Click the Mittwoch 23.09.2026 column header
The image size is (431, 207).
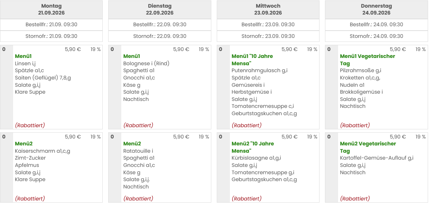point(268,9)
